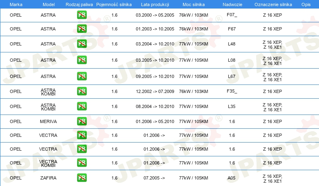Select the petrol icon in the Meriva row

(82, 121)
